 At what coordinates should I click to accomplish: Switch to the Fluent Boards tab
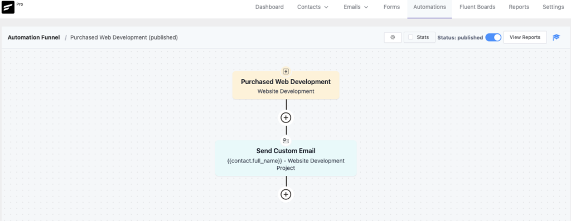[x=477, y=7]
